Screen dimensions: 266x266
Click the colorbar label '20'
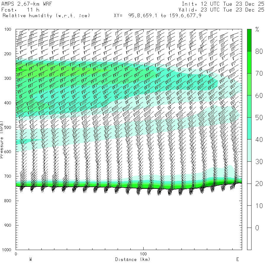pyautogui.click(x=259, y=184)
